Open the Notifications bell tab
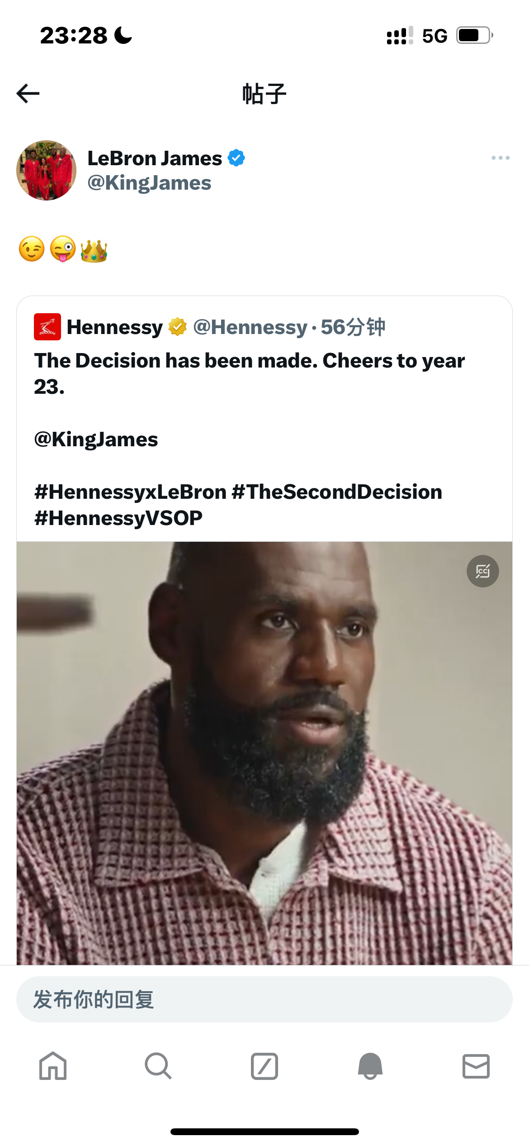529x1146 pixels. (370, 1066)
